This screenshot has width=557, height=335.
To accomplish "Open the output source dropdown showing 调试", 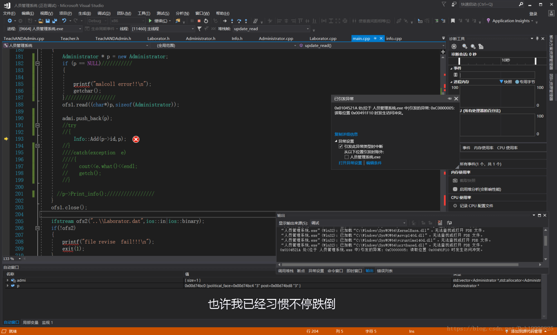I will [358, 223].
